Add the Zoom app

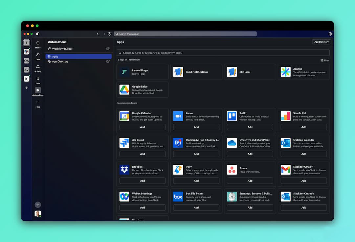click(x=196, y=127)
